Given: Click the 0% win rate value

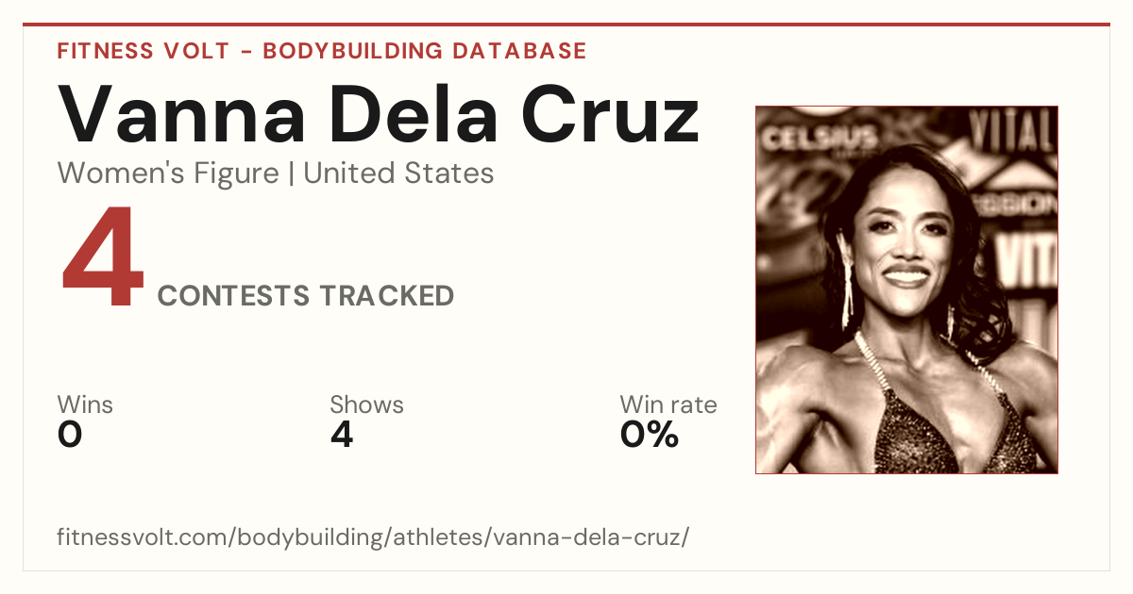Looking at the screenshot, I should pos(650,435).
